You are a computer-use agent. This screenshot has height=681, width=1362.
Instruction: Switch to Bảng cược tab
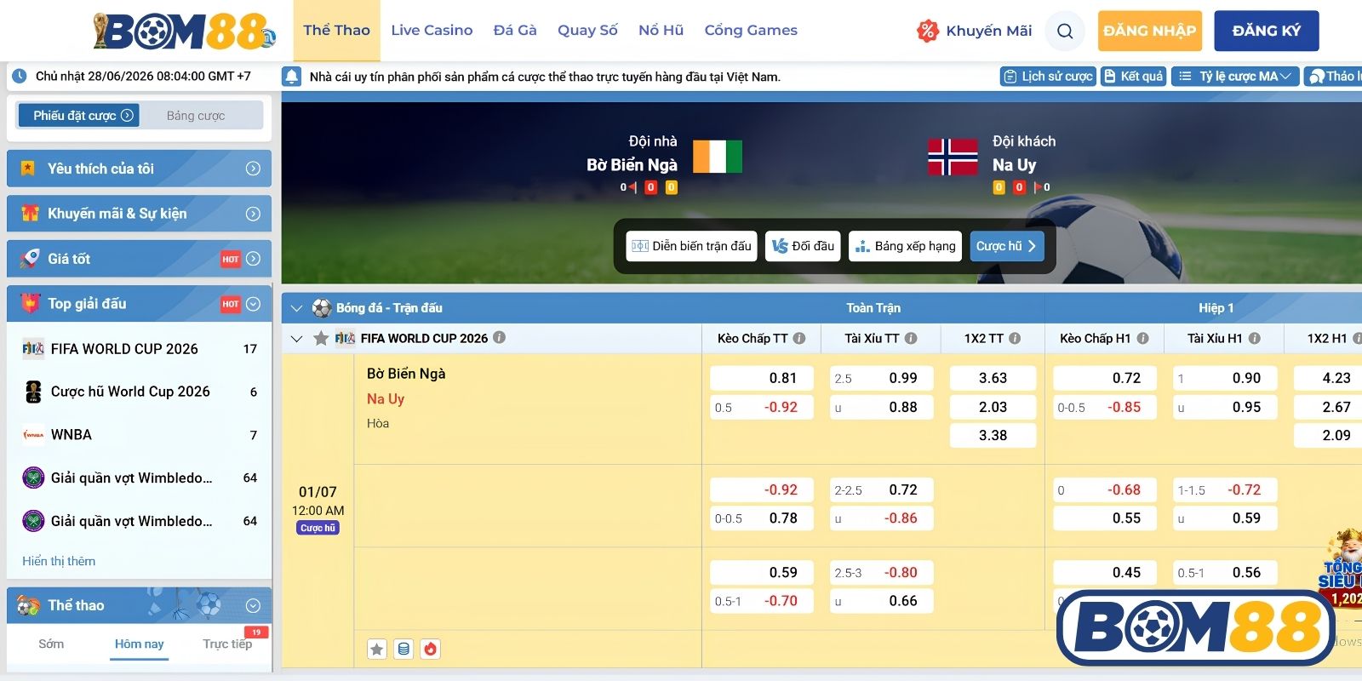196,116
